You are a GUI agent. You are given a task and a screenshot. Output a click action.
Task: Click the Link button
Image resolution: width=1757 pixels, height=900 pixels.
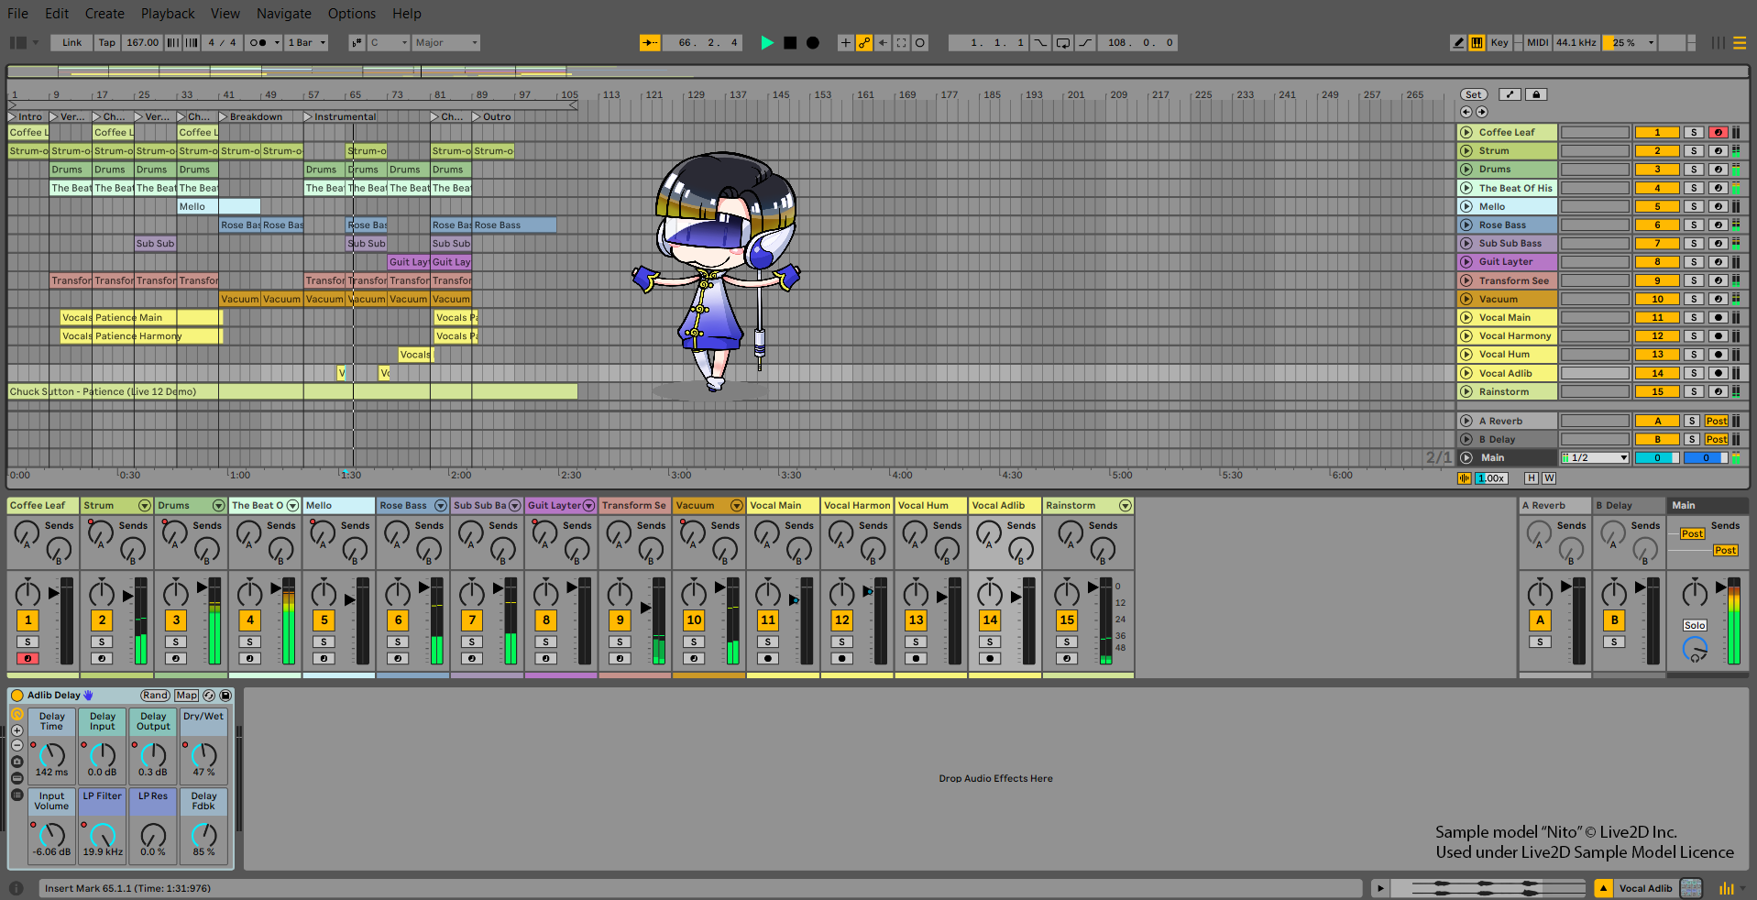(x=71, y=43)
